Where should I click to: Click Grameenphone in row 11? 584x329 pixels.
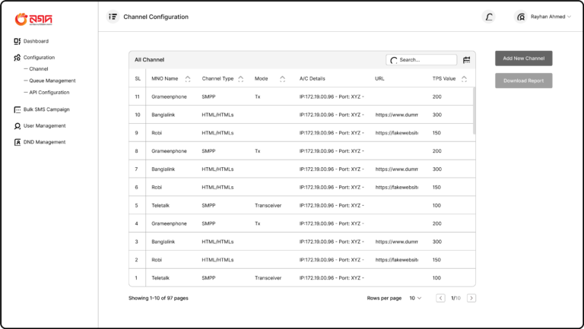coord(169,96)
